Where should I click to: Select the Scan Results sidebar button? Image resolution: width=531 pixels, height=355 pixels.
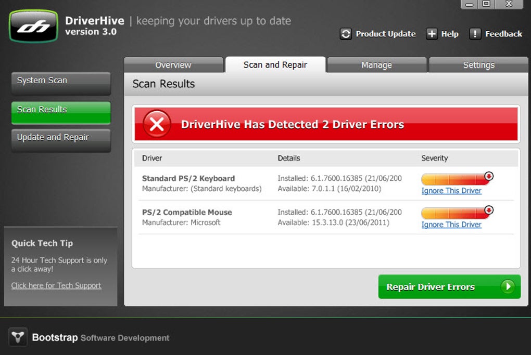tap(61, 112)
